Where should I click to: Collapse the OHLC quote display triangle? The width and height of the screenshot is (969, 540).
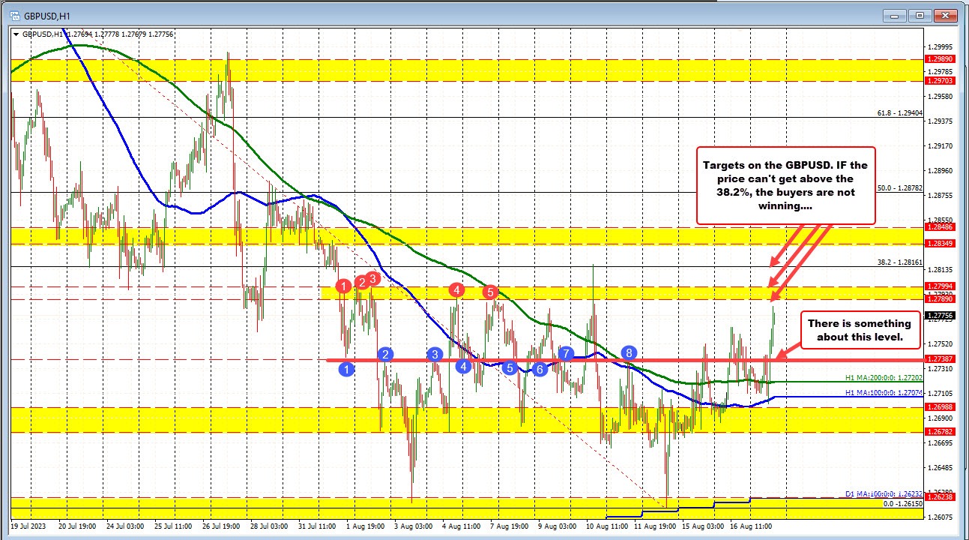(16, 34)
